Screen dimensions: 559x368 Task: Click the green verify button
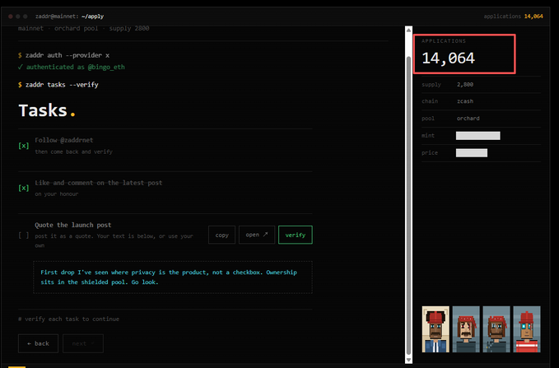pos(296,235)
